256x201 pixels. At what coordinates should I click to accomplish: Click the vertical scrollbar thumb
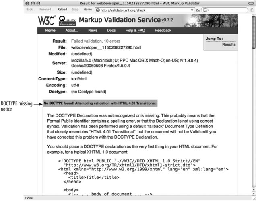pos(254,32)
